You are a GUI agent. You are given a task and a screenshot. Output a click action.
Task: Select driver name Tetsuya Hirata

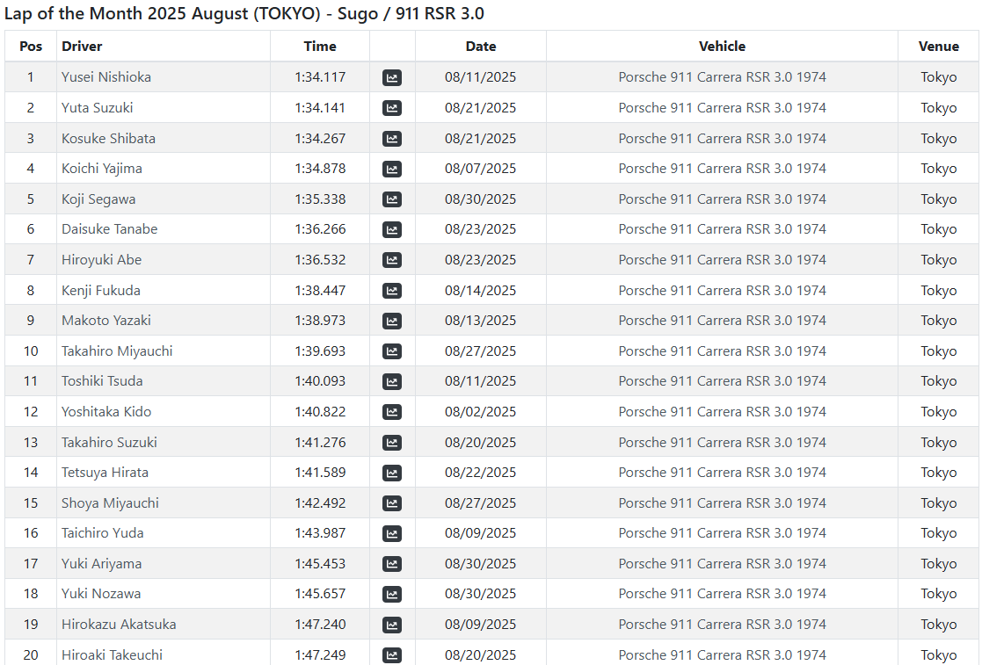(x=105, y=473)
